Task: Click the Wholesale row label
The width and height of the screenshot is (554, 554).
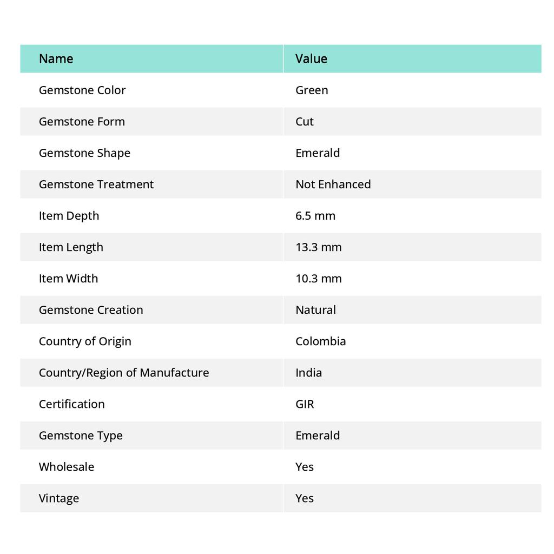Action: point(67,467)
